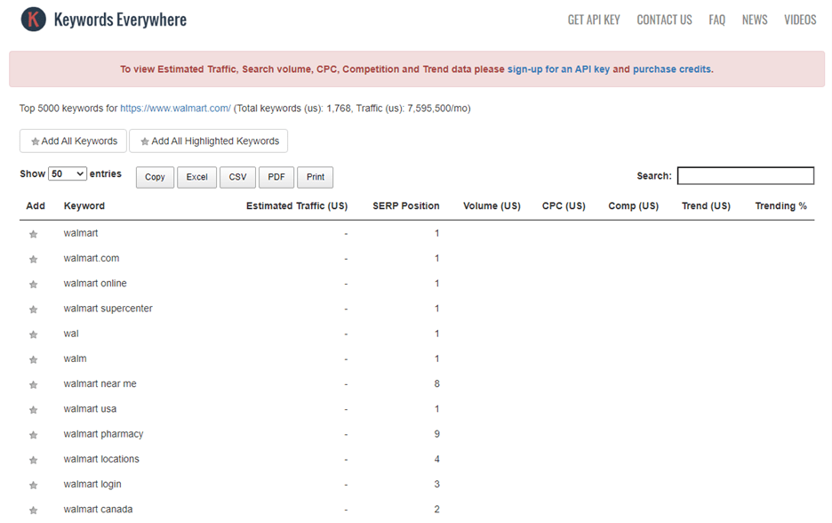The height and width of the screenshot is (523, 832).
Task: Click SERP position 8 for walmart near me
Action: (436, 383)
